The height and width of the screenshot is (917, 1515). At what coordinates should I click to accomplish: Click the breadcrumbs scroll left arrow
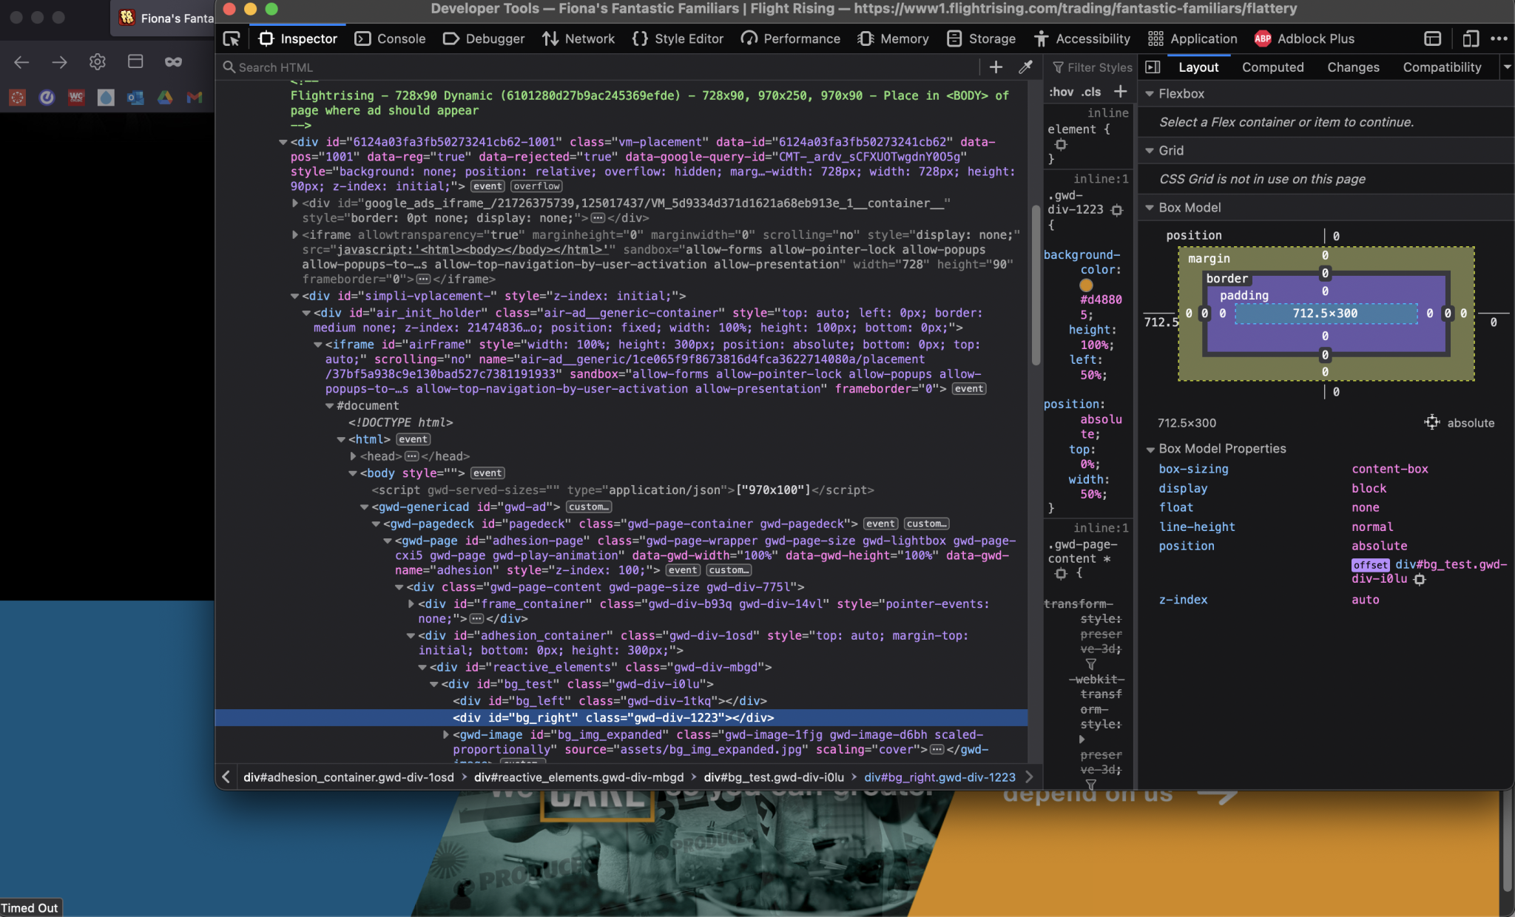[x=226, y=777]
